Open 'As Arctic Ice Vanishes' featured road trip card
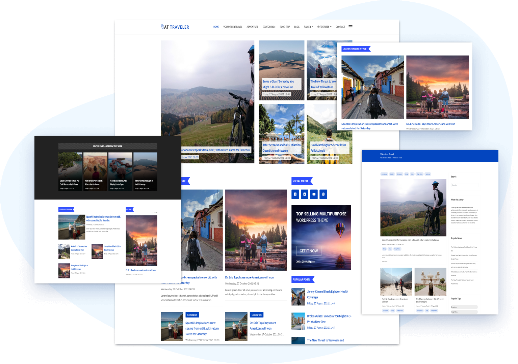 click(x=120, y=172)
